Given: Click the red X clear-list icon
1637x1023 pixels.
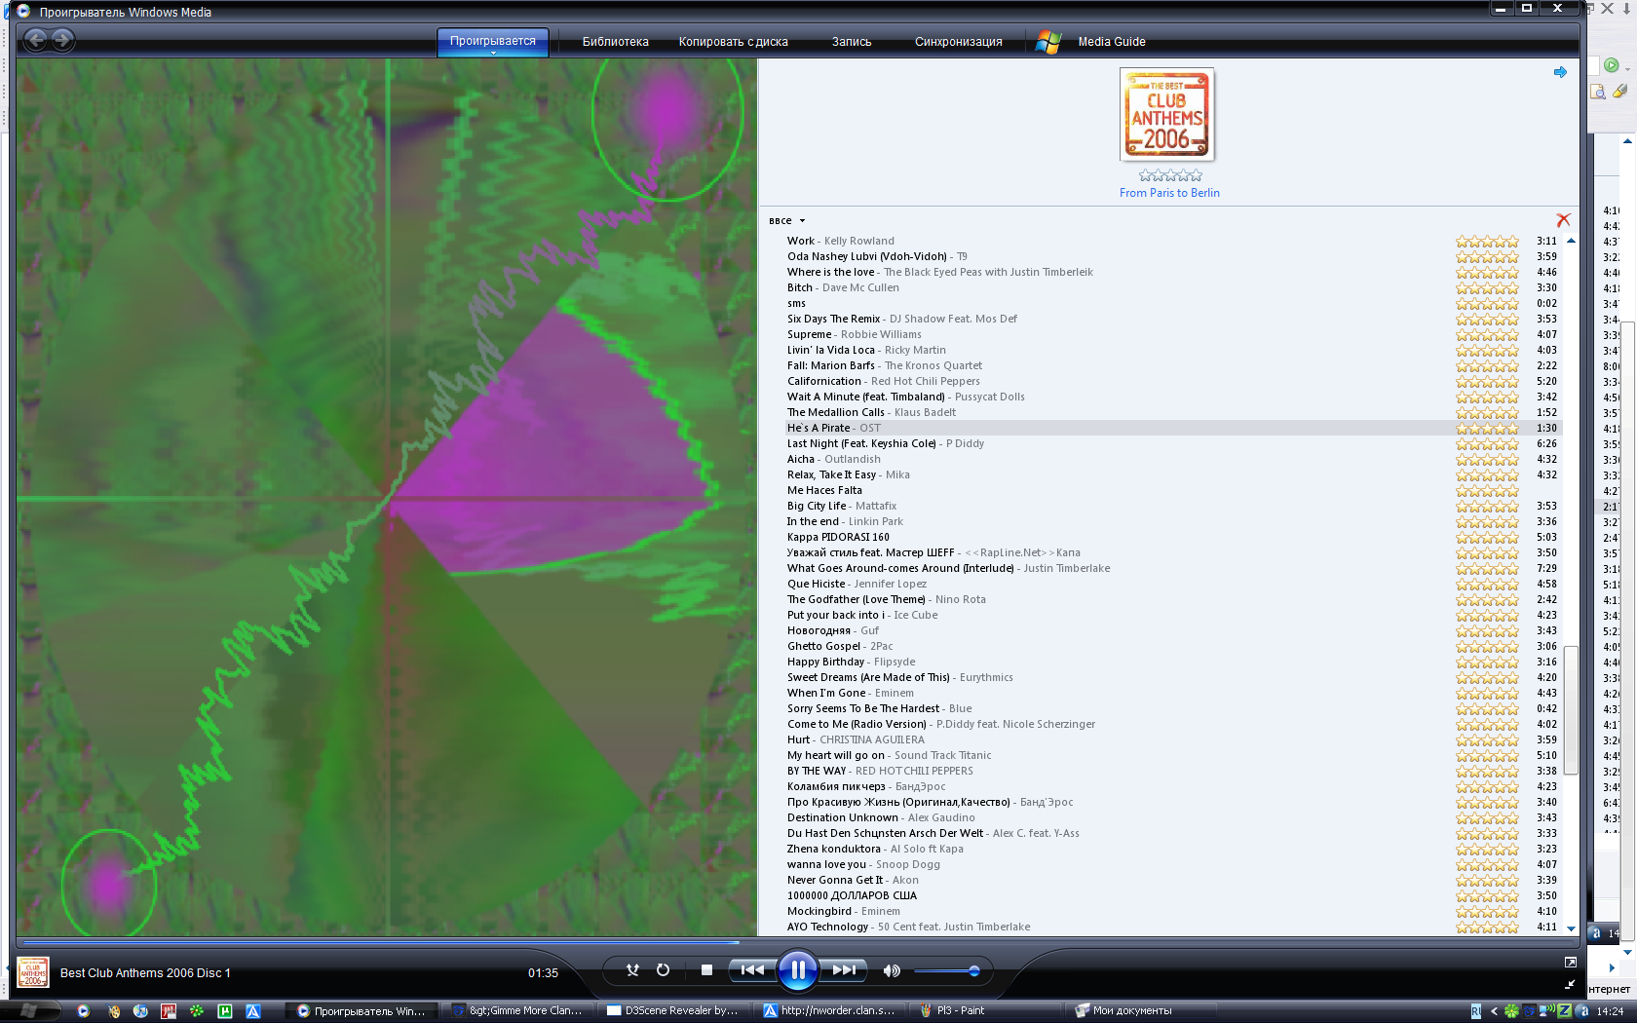Looking at the screenshot, I should click(x=1563, y=220).
